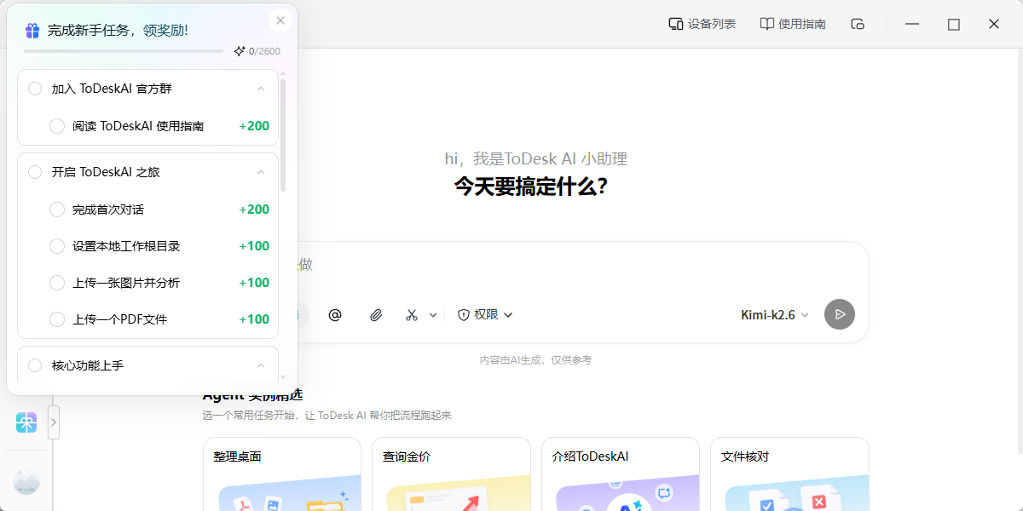
Task: Click the 今天要搞定什么? heading
Action: [530, 187]
